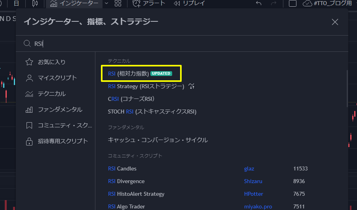This screenshot has width=357, height=210.
Task: Click the マイスクリプト person icon
Action: point(29,78)
